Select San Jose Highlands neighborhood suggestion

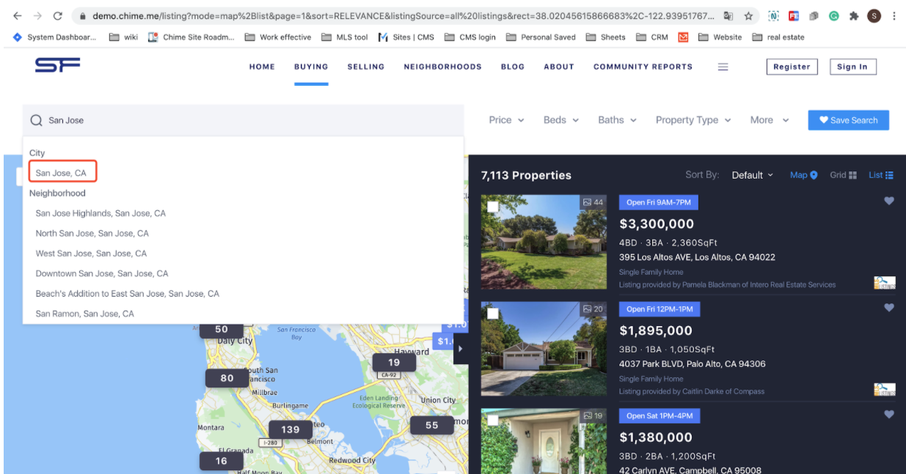[x=101, y=213]
